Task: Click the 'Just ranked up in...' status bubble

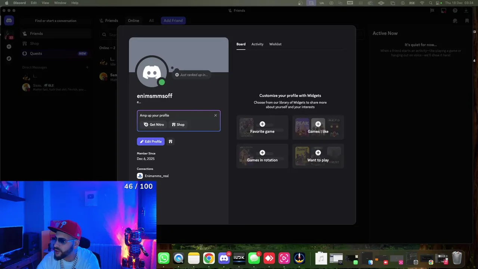Action: pyautogui.click(x=191, y=75)
